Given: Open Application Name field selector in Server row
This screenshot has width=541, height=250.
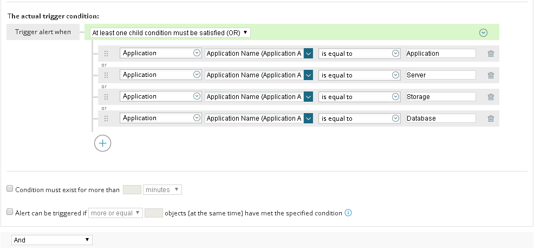Looking at the screenshot, I should [x=308, y=75].
